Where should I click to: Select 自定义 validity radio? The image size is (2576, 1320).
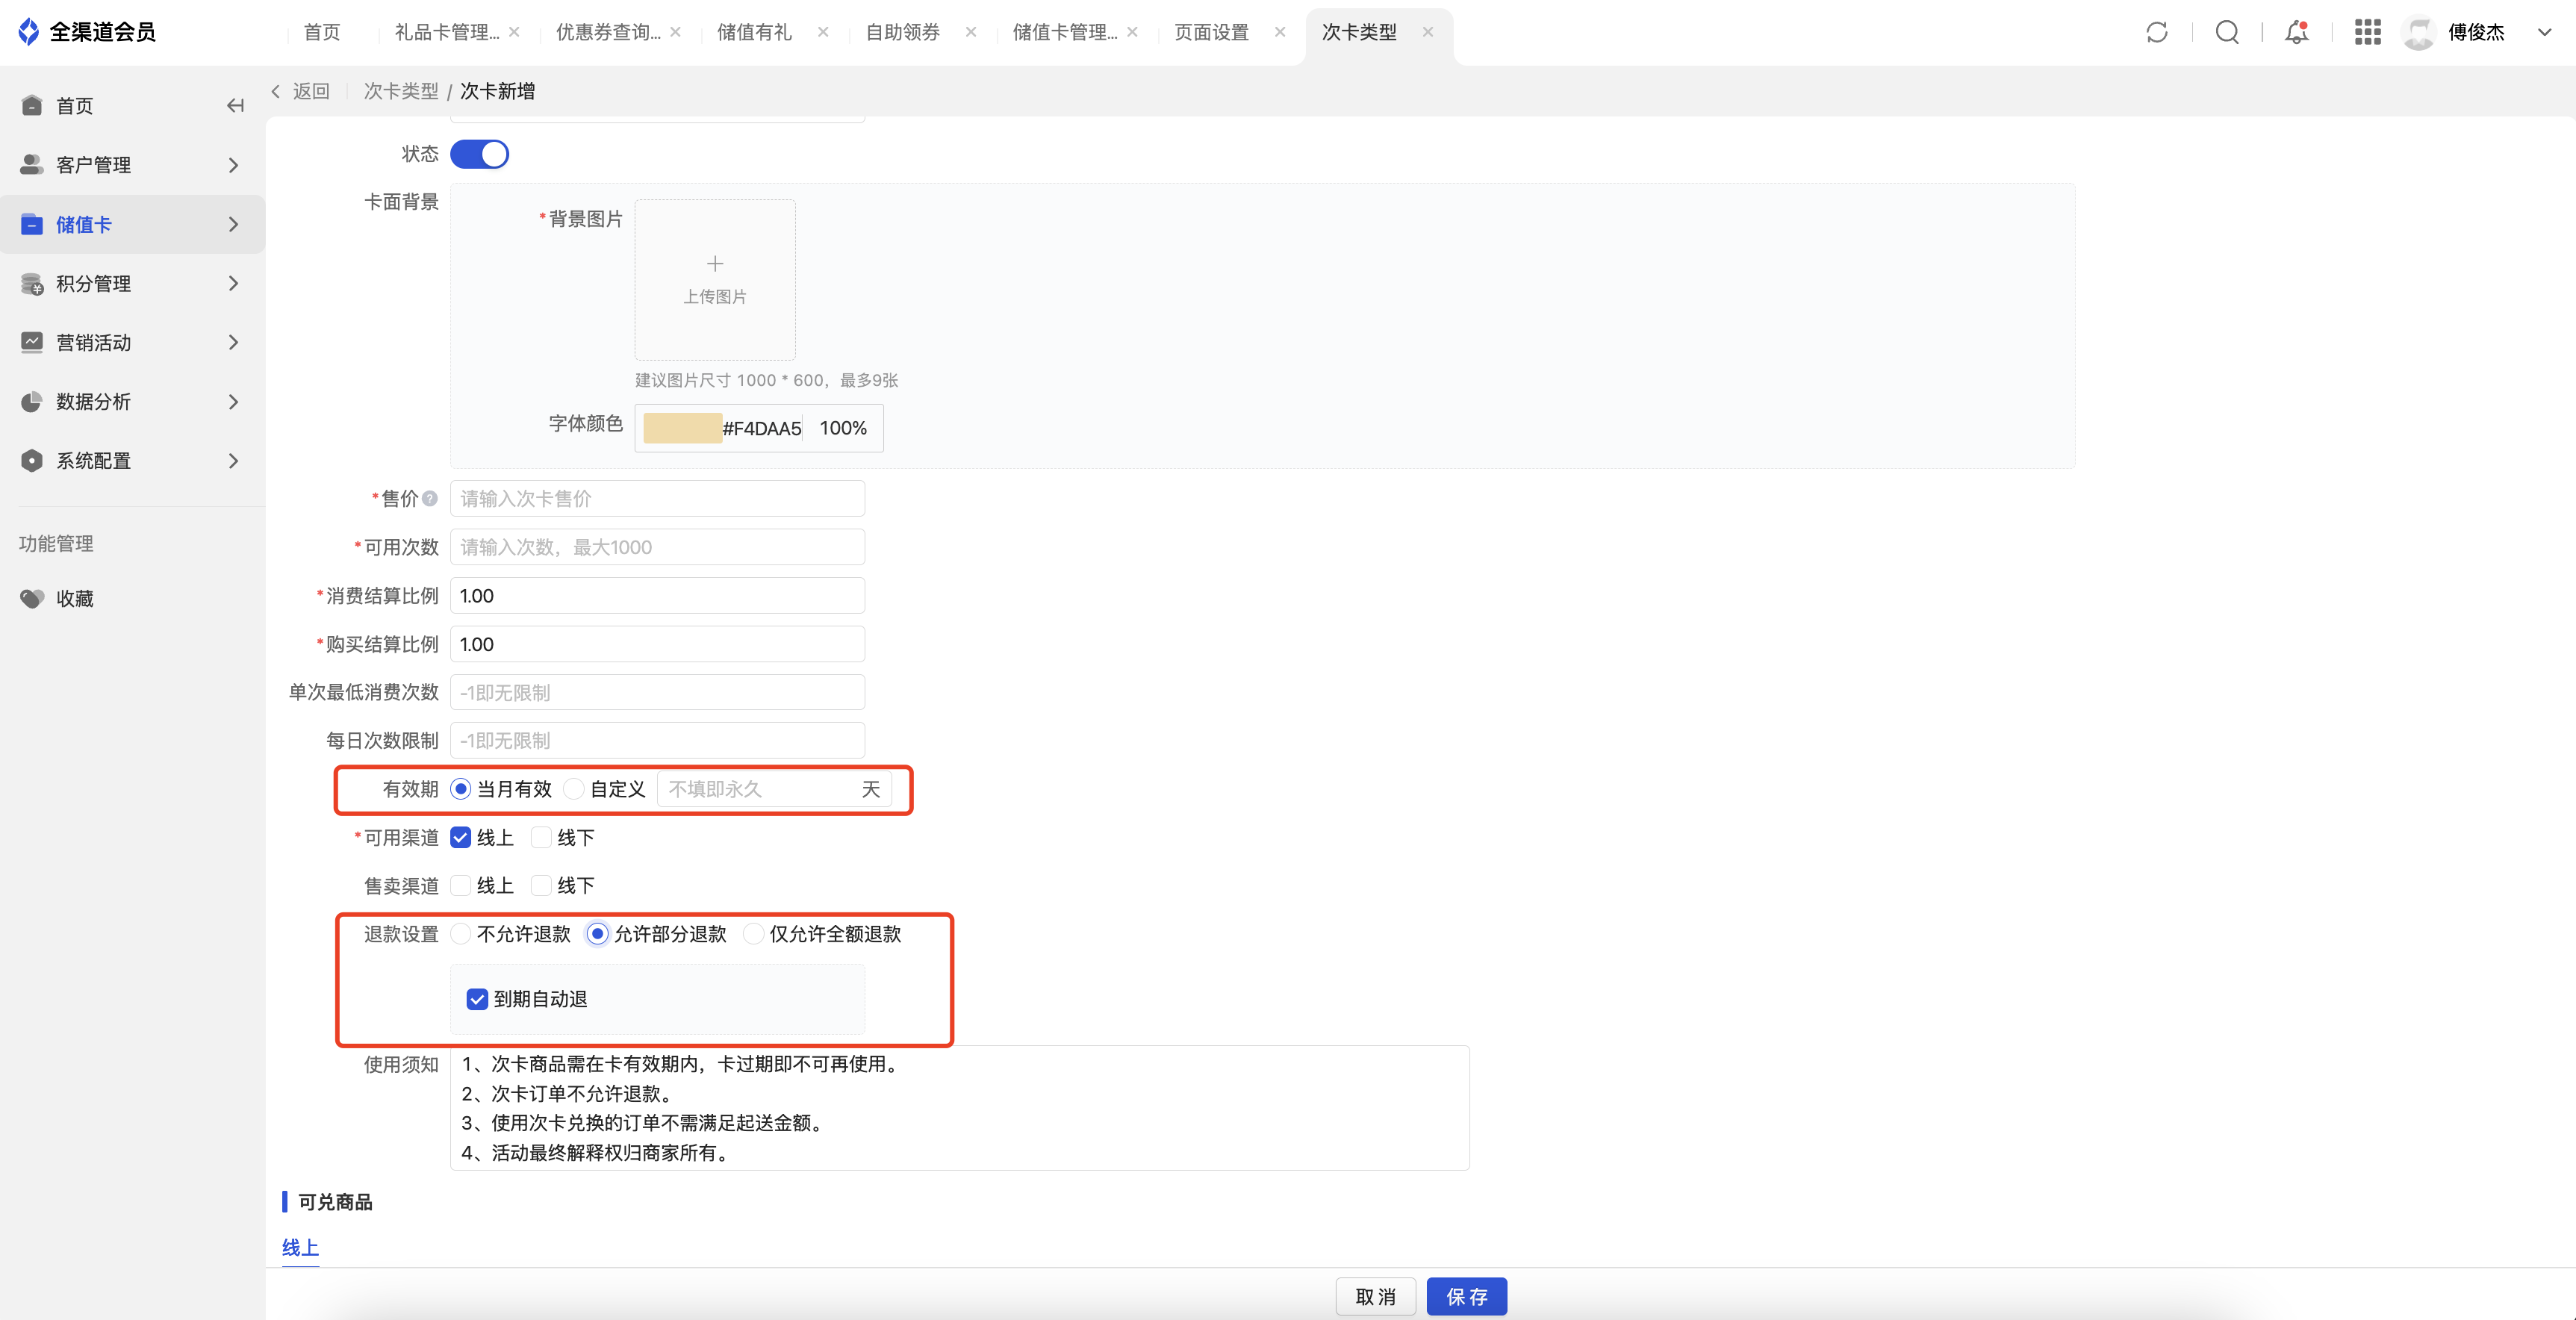click(573, 789)
